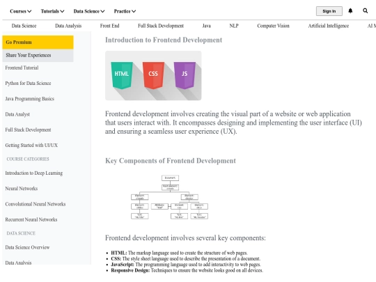Open the Practice dropdown menu
Viewport: 376px width, 282px height.
[125, 11]
